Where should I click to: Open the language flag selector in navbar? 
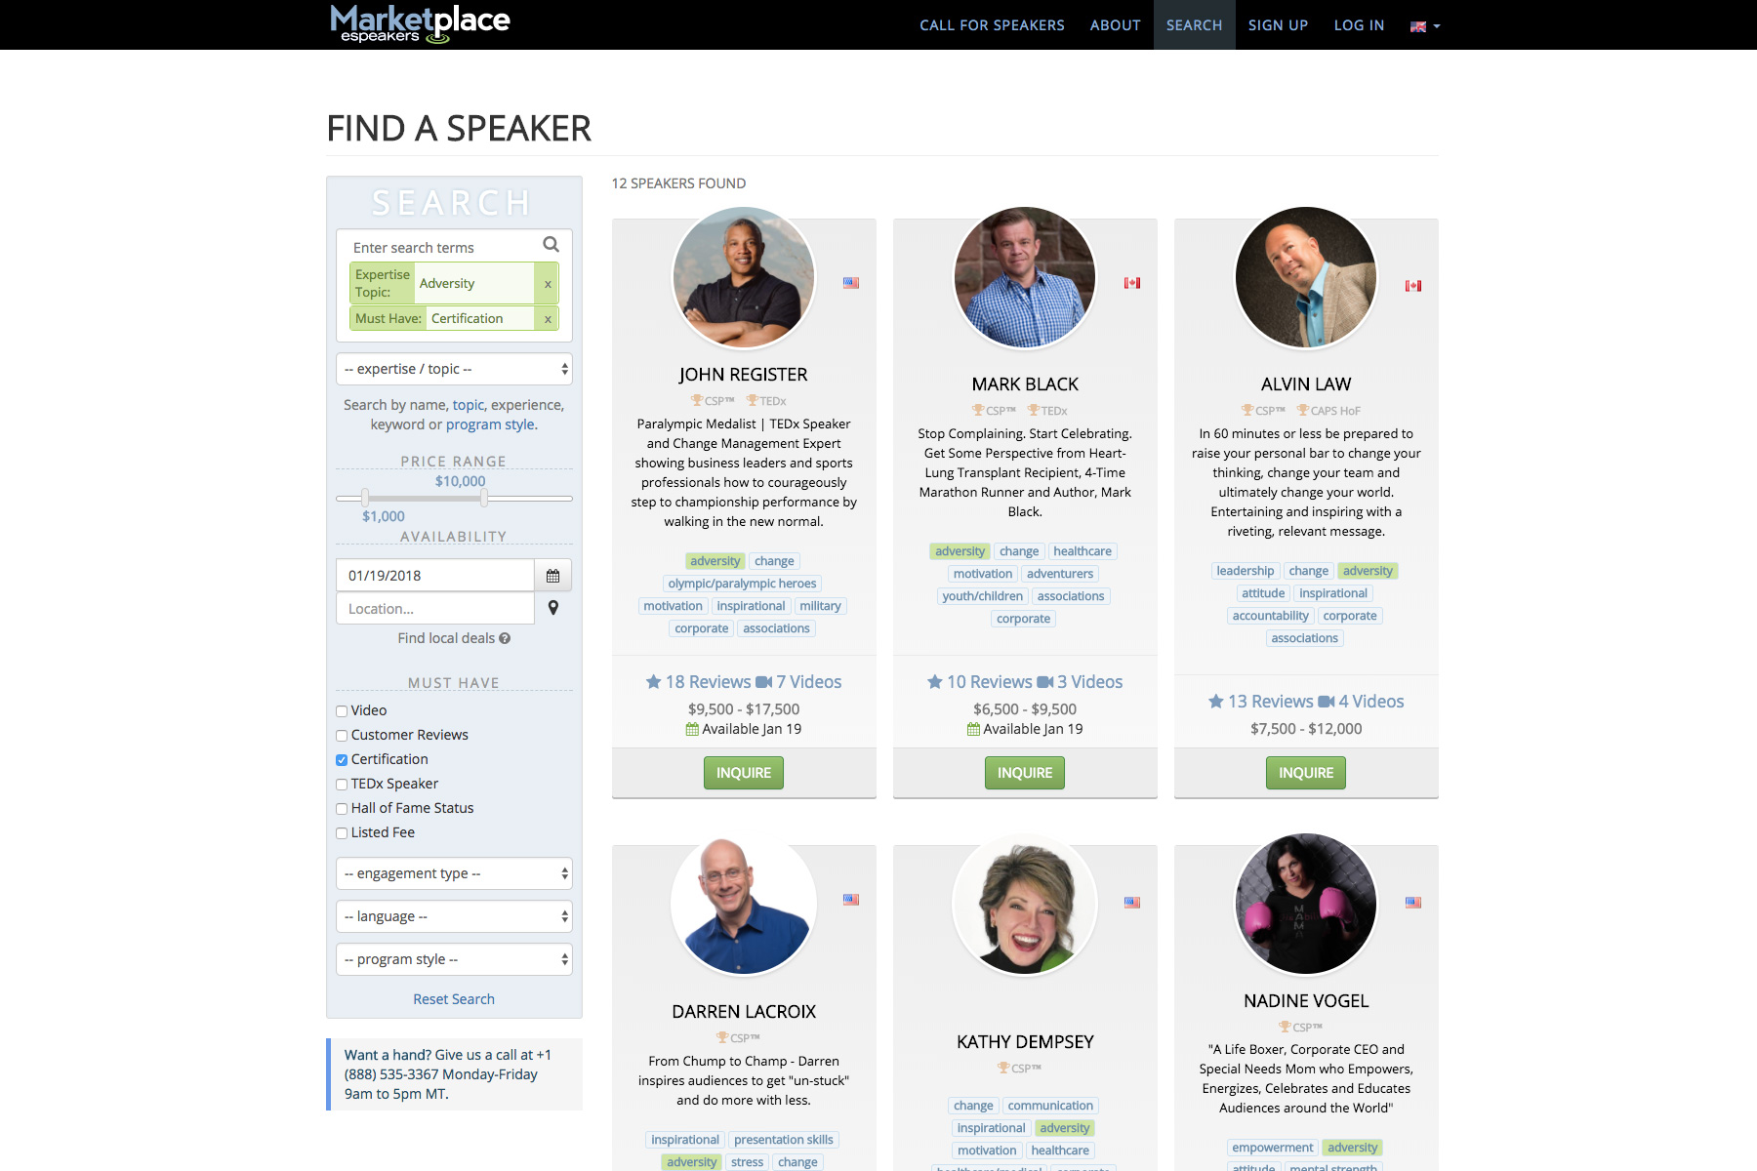(x=1425, y=26)
